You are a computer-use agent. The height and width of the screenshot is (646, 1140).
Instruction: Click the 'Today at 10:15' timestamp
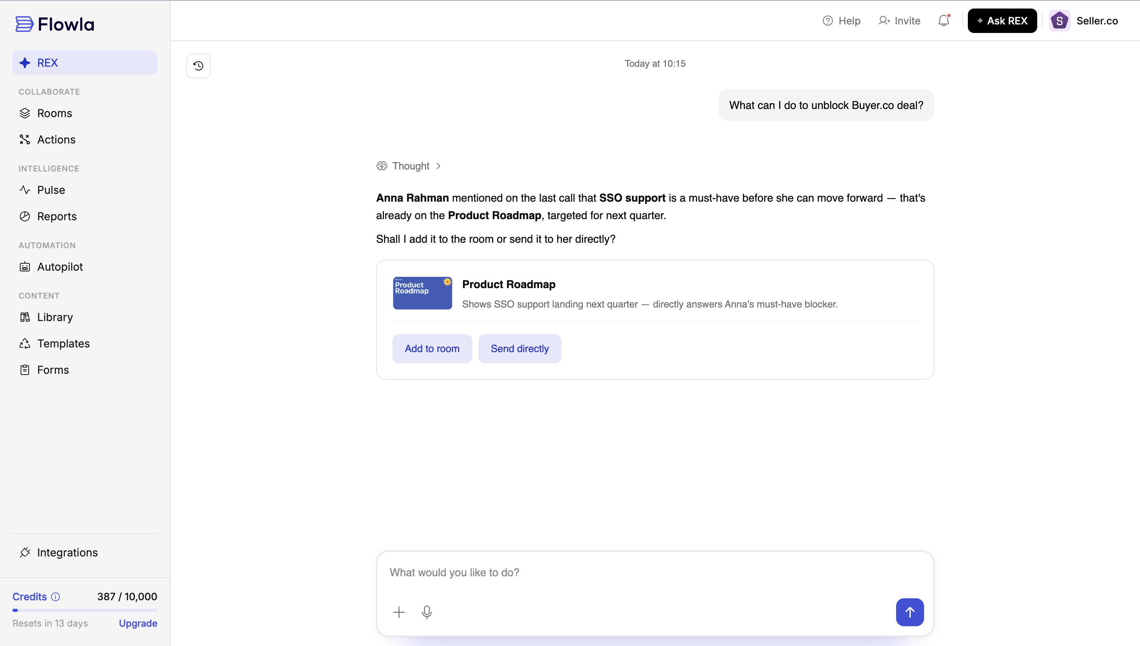click(x=655, y=64)
